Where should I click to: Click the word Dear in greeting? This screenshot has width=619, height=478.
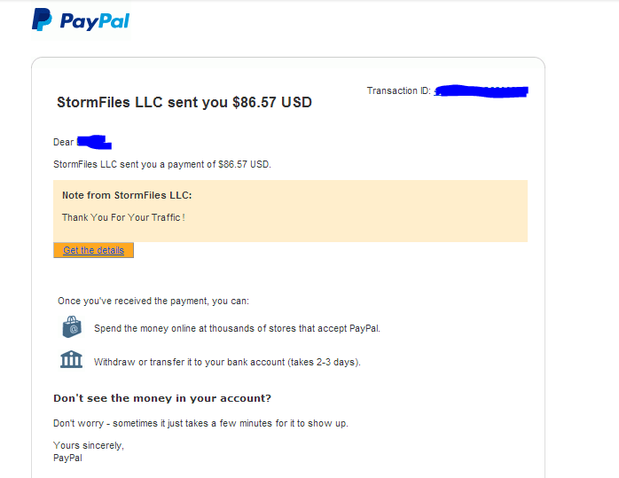pos(64,142)
